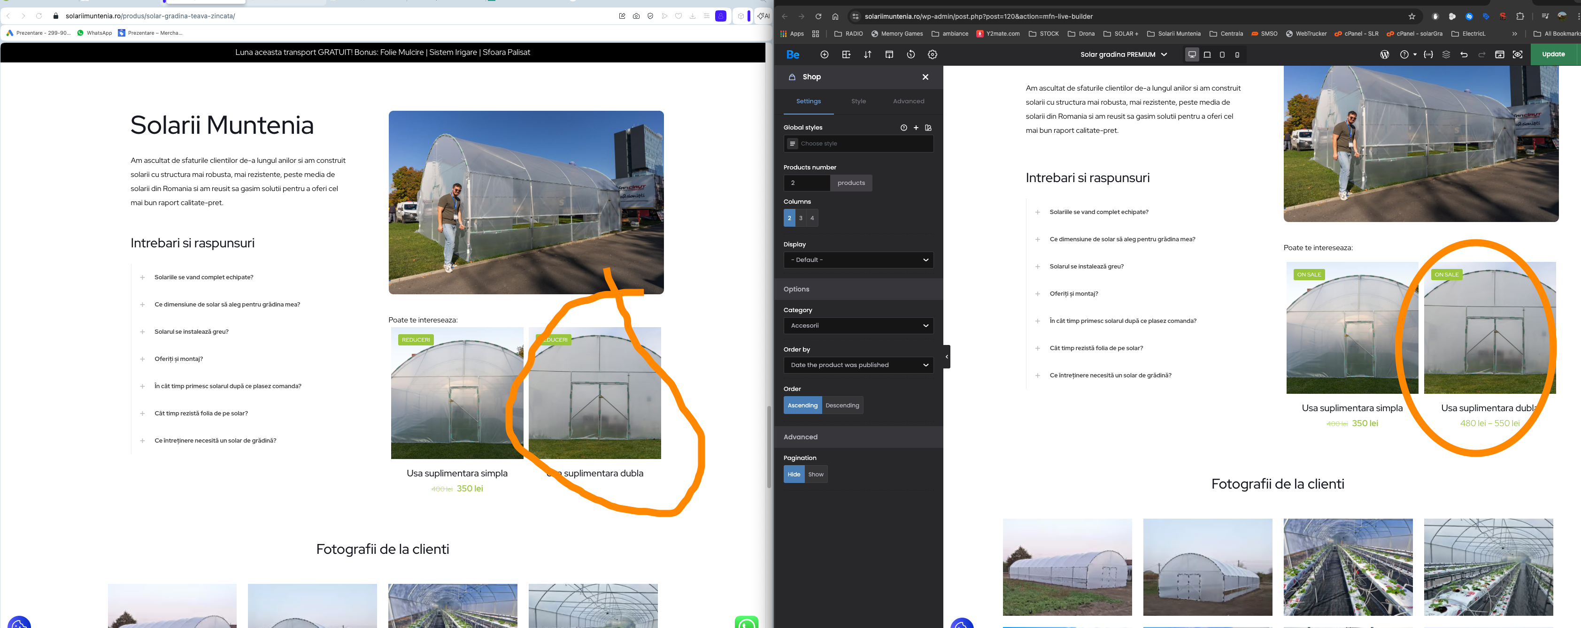Switch to the Advanced tab
Screen dimensions: 1581x628
click(x=908, y=101)
